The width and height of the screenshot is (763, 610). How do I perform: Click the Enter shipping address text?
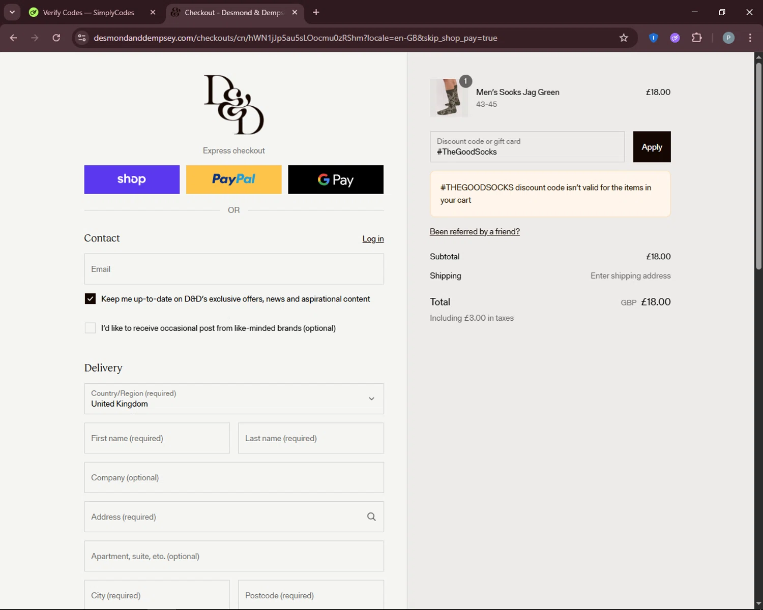(x=630, y=276)
